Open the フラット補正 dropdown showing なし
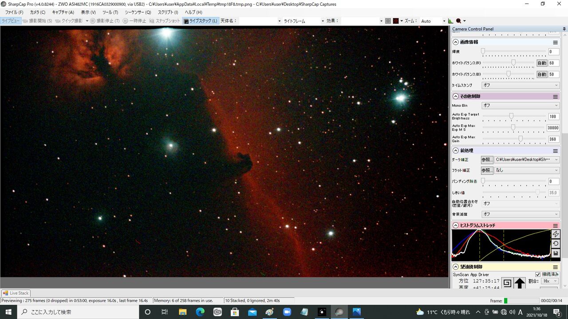The image size is (568, 319). [527, 170]
